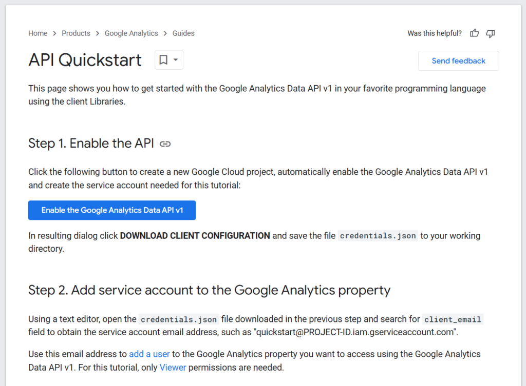Click the Step 2 service account heading
Viewport: 526px width, 386px height.
[210, 290]
